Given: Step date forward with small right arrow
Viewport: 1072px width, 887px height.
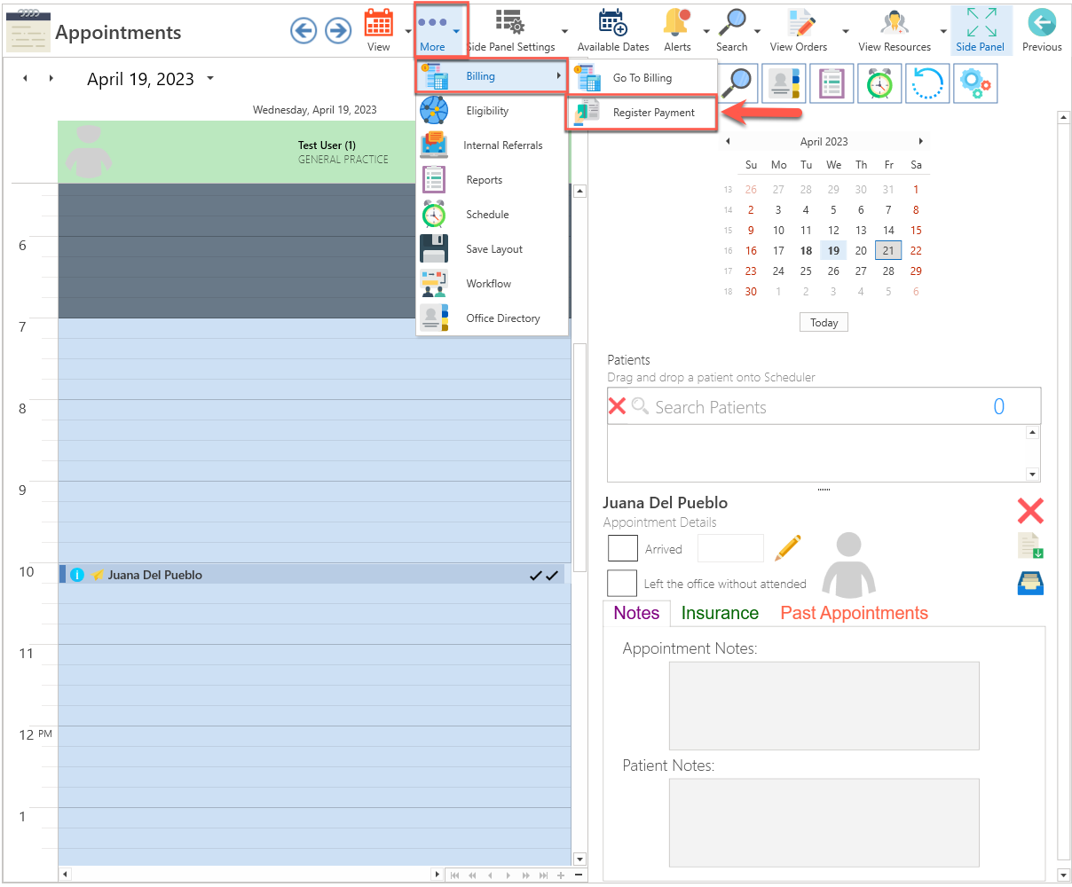Looking at the screenshot, I should [x=51, y=78].
